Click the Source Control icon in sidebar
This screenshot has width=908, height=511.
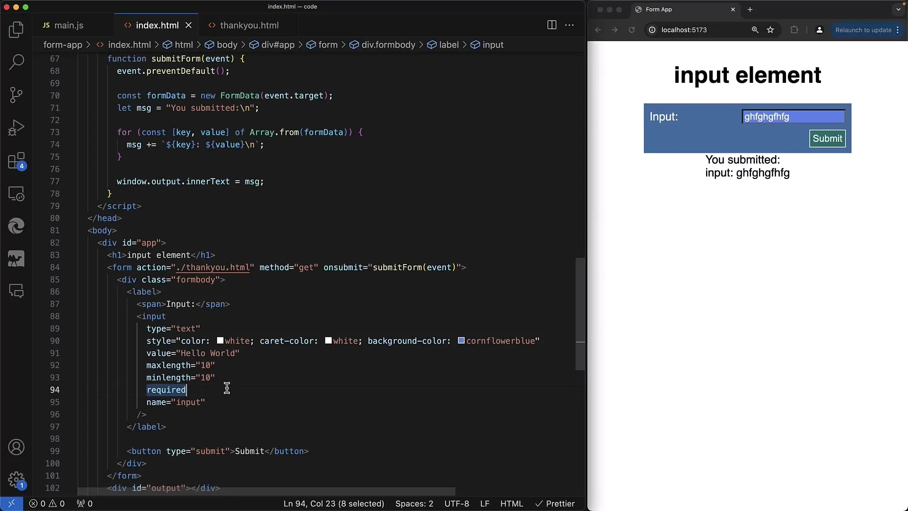click(16, 94)
